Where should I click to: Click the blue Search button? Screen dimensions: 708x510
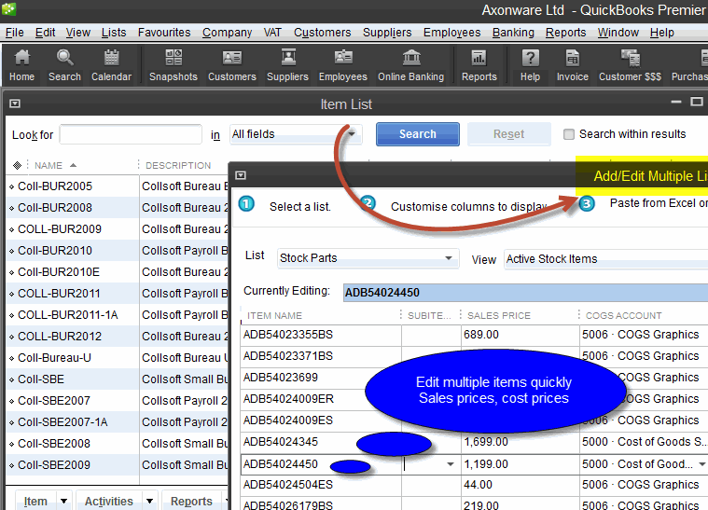[418, 134]
